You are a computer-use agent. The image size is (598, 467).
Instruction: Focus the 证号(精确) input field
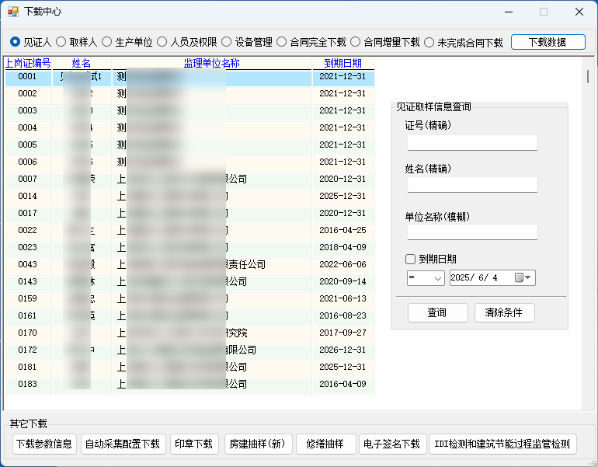[x=472, y=143]
